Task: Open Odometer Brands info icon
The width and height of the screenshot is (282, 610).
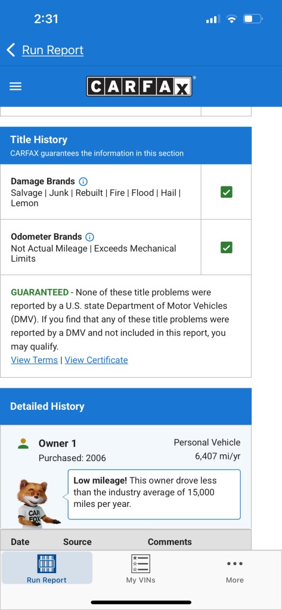Action: coord(89,237)
